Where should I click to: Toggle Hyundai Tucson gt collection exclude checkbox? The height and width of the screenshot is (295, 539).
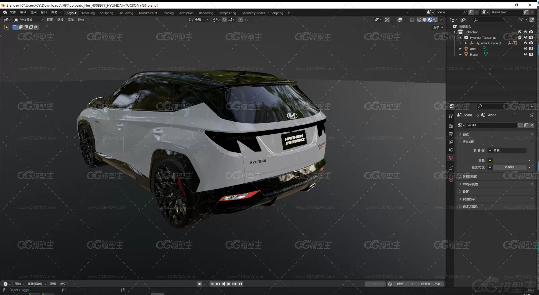point(520,37)
